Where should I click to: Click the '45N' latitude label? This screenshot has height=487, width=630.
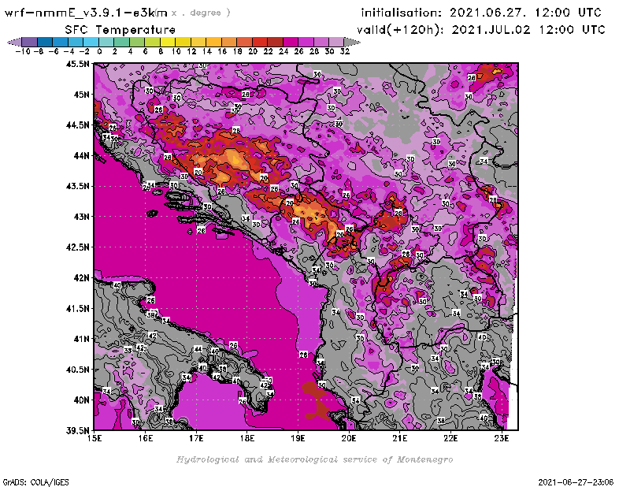81,95
